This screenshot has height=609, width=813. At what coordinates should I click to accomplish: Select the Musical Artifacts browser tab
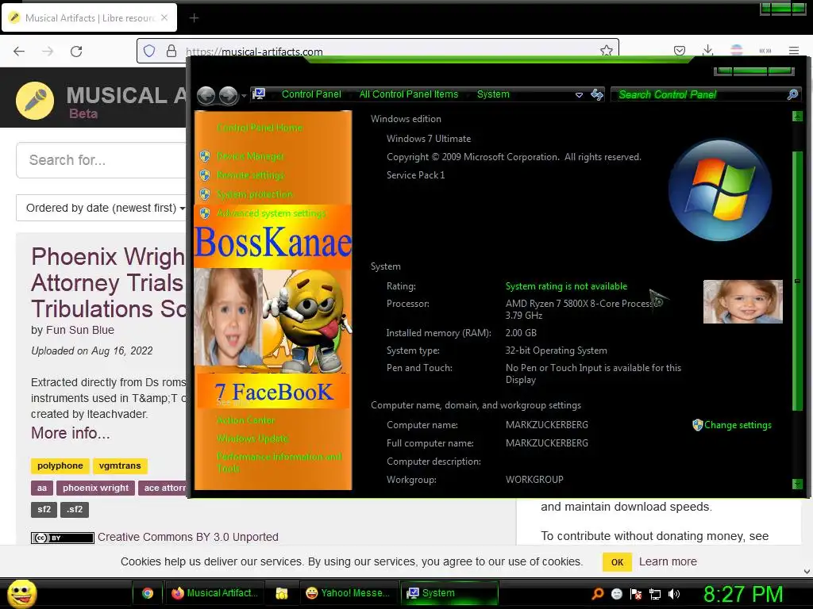tap(89, 17)
